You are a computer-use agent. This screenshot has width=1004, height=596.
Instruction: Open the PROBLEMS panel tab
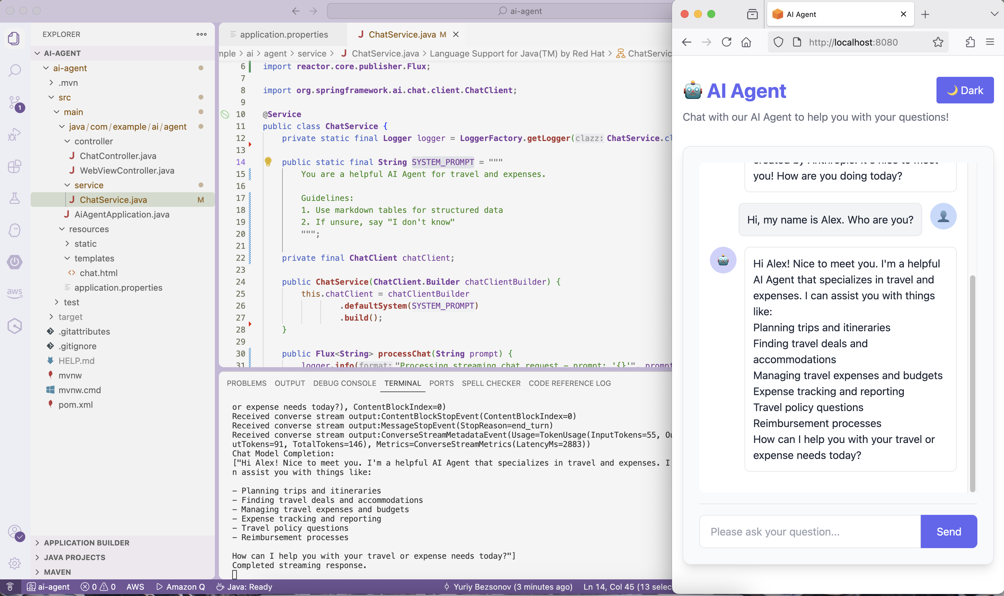(x=246, y=383)
